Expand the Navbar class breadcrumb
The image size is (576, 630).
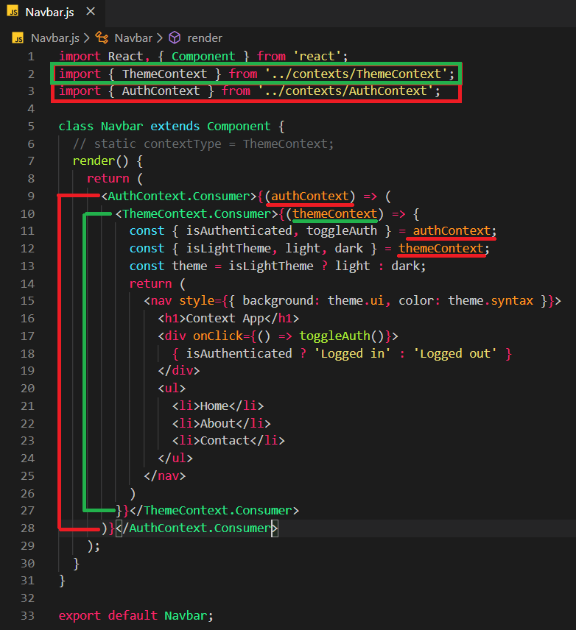pos(133,38)
